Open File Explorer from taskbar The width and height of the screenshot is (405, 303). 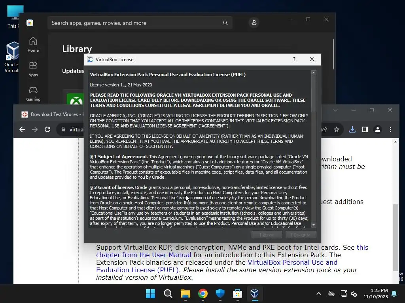[x=185, y=293]
